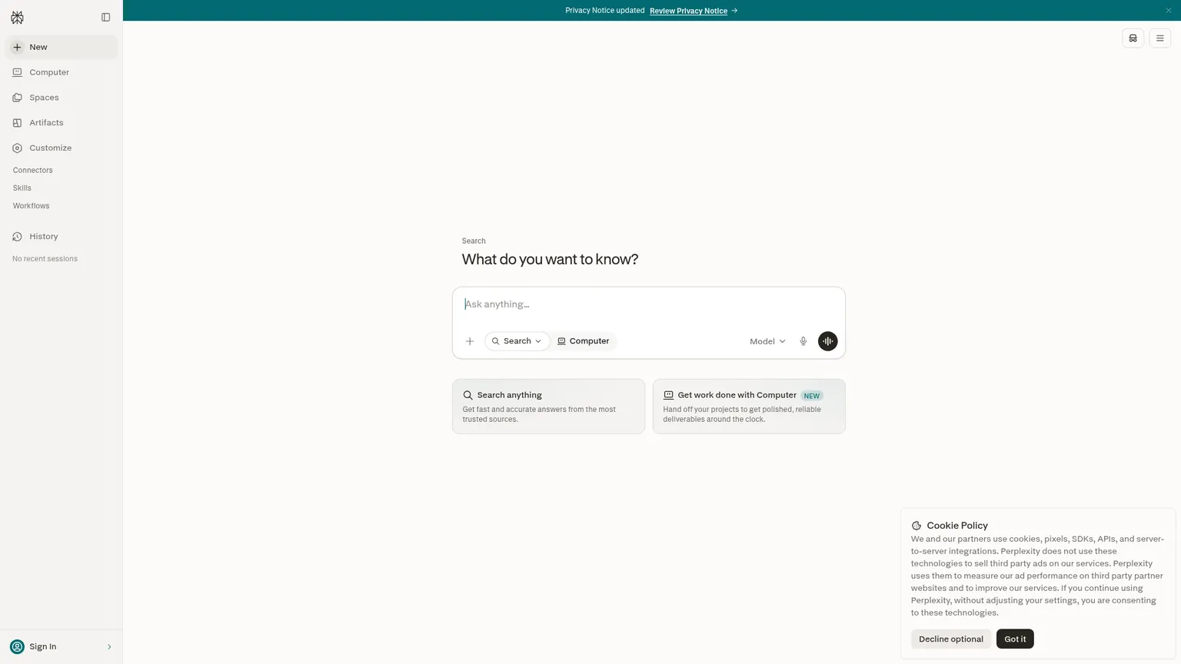Click the microphone dictation icon
Viewport: 1181px width, 664px height.
803,341
